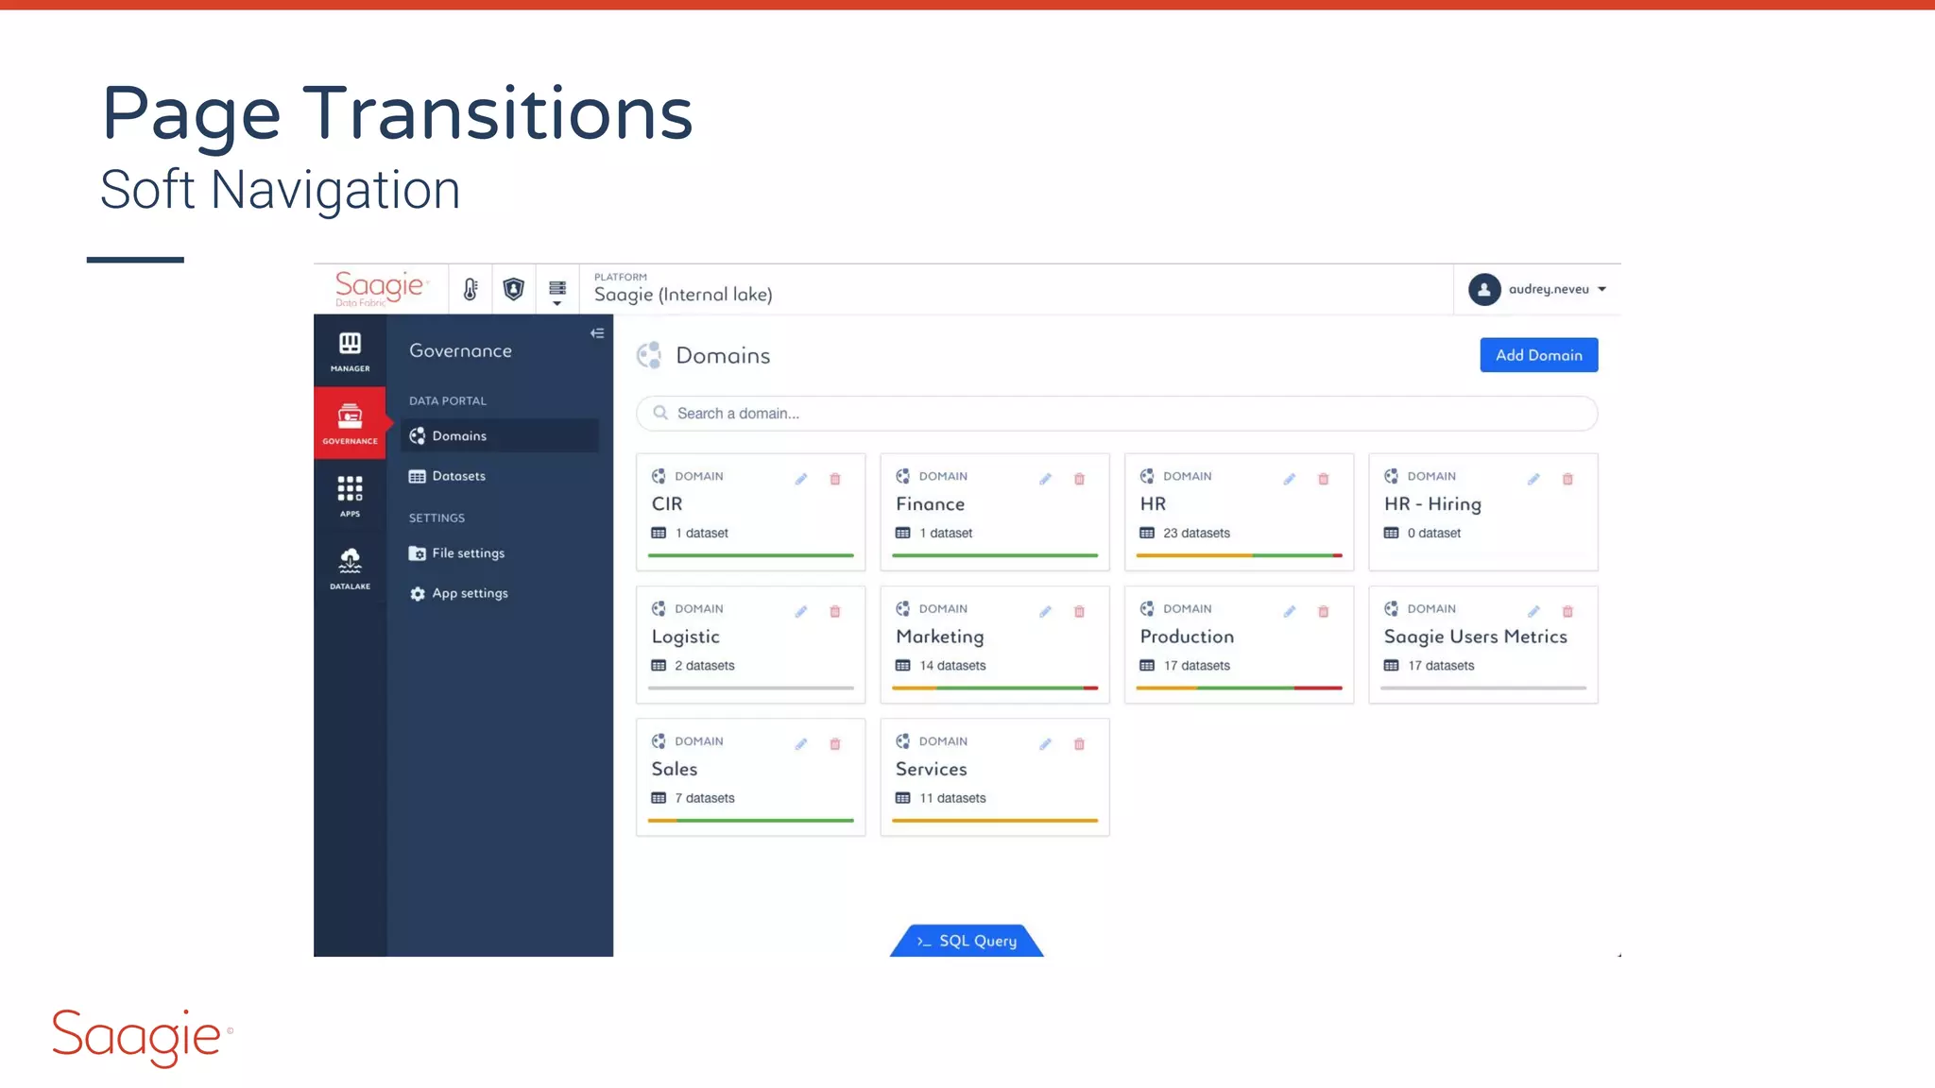Open File settings menu item
This screenshot has height=1088, width=1935.
coord(468,553)
